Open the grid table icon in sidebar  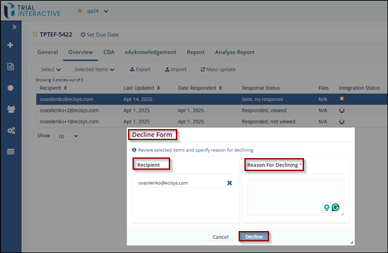coord(10,152)
